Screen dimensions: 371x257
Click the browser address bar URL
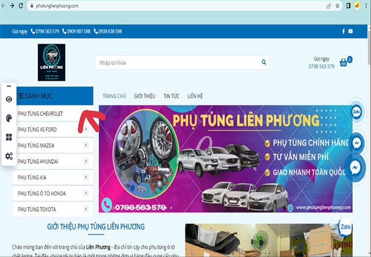(x=57, y=6)
